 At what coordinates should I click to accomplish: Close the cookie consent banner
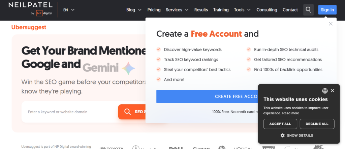click(x=333, y=91)
